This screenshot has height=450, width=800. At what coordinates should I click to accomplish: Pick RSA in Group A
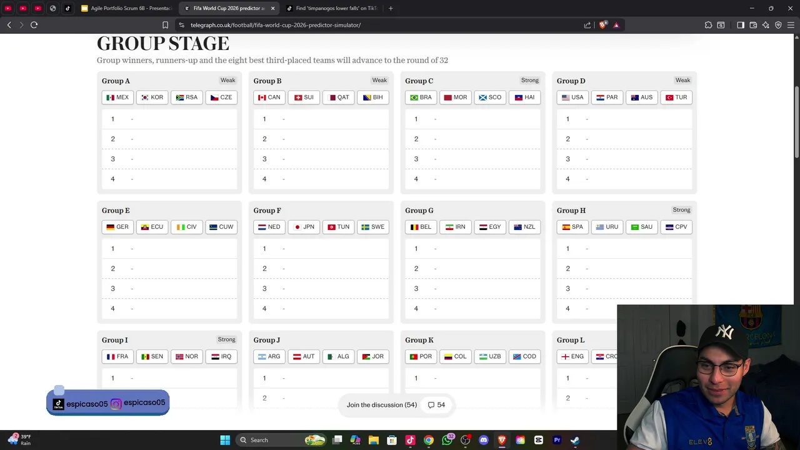[x=187, y=97]
